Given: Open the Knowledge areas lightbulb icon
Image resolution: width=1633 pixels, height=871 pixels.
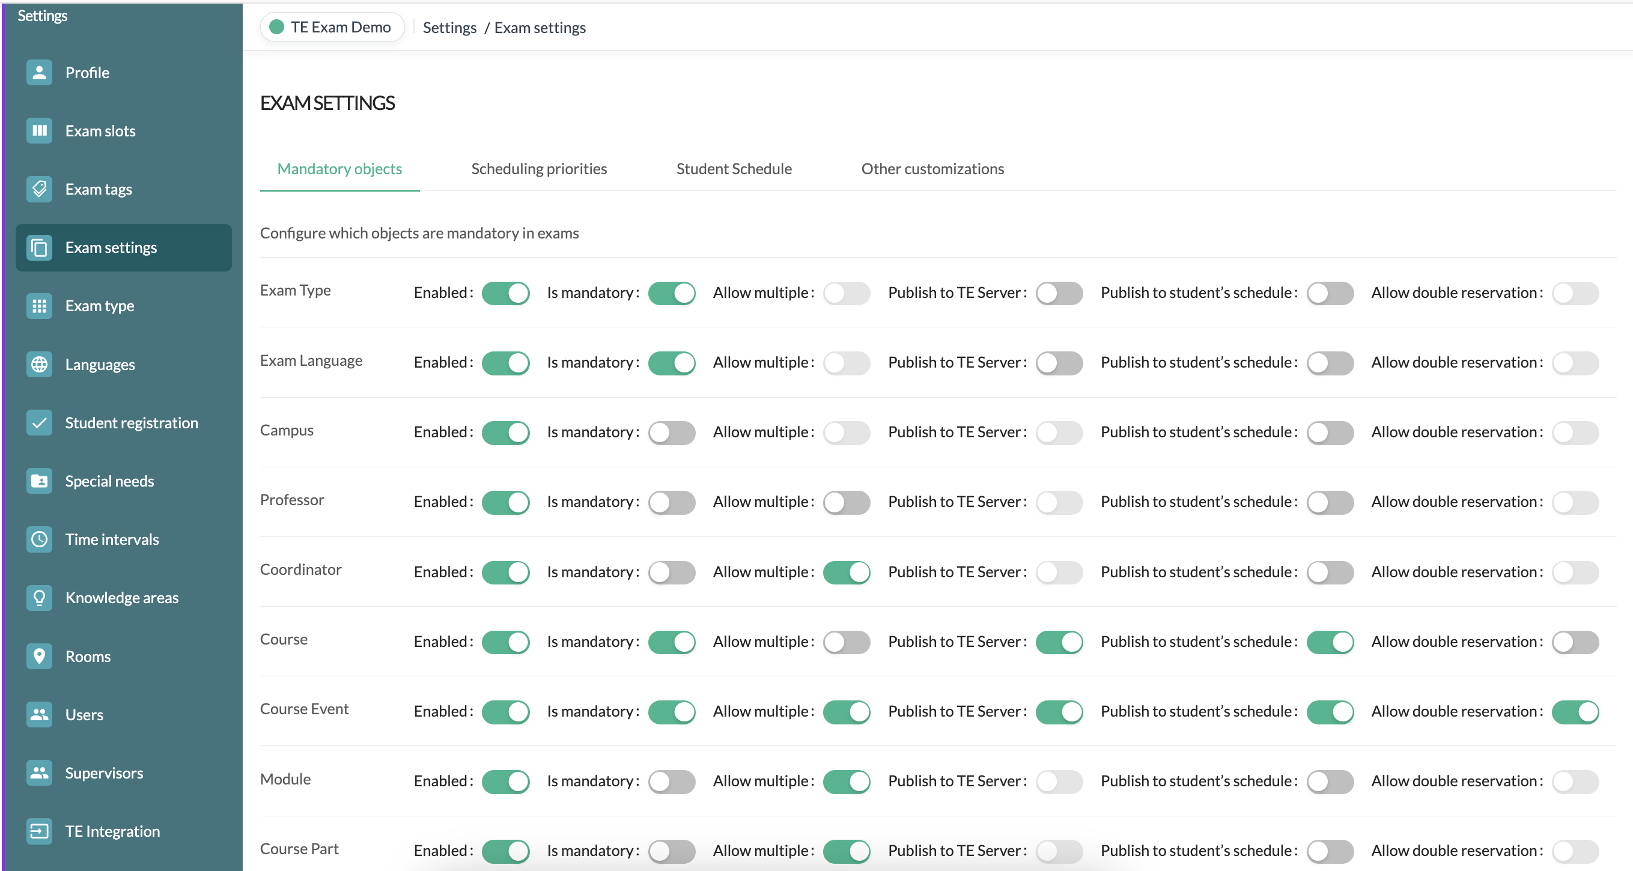Looking at the screenshot, I should 39,598.
